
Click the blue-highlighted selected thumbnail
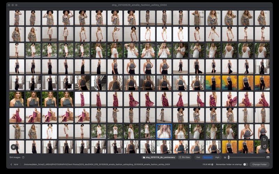click(164, 132)
